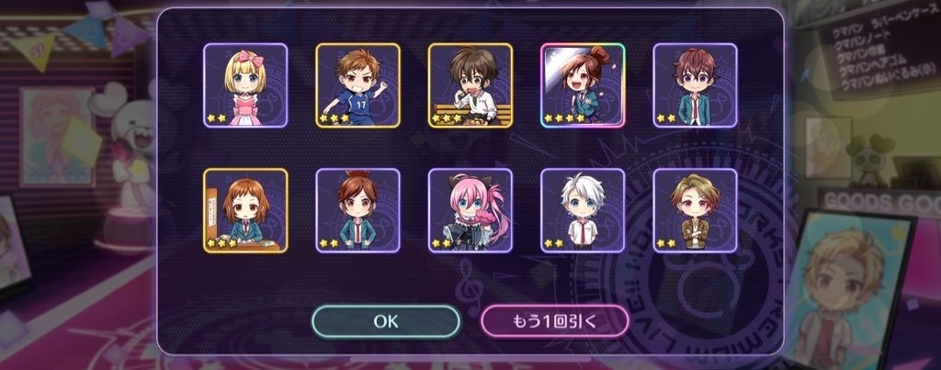
Task: Open the soccer player number 17 card
Action: coord(357,85)
